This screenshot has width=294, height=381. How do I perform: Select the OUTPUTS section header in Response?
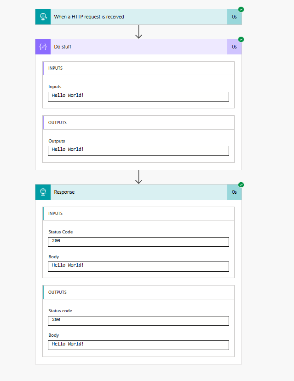[138, 292]
